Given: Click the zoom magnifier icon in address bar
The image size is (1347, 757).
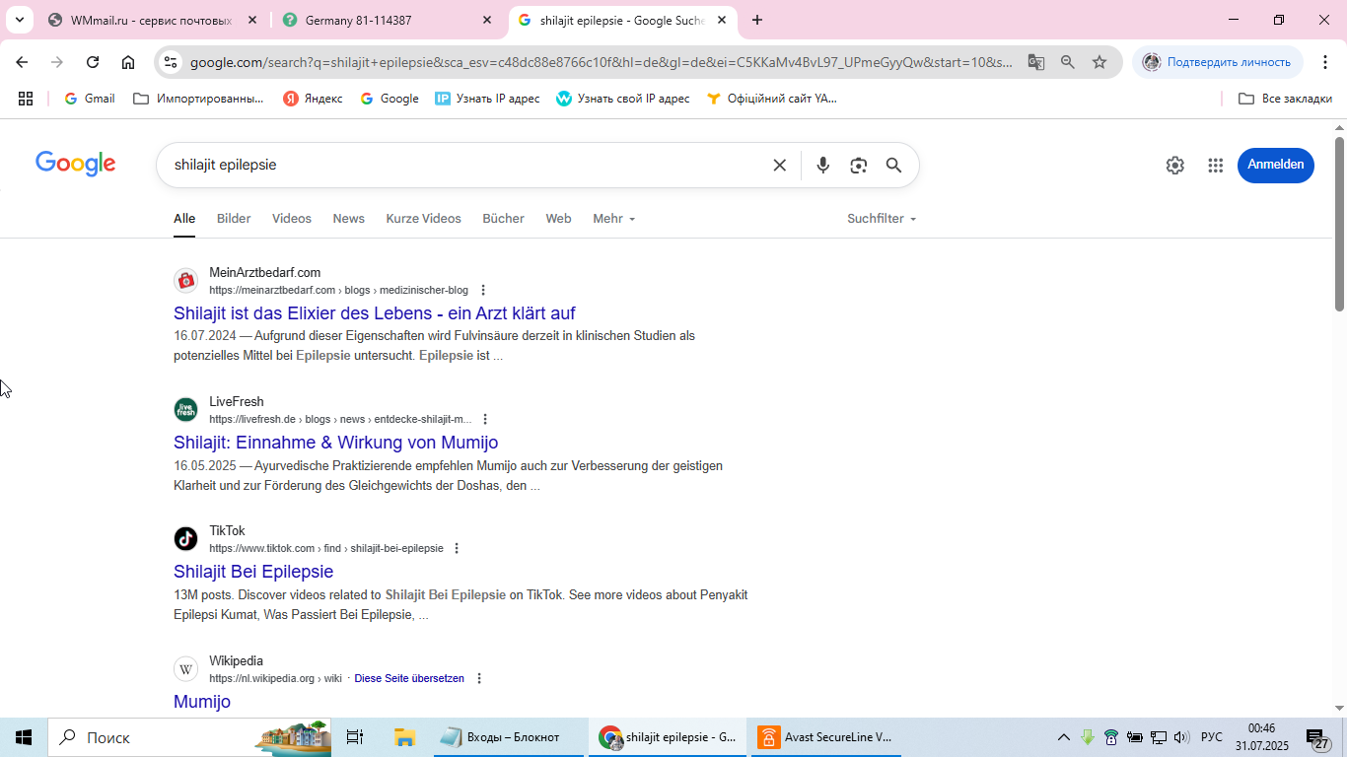Looking at the screenshot, I should pyautogui.click(x=1068, y=62).
